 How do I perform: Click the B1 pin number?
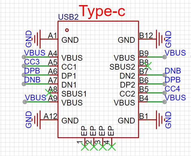point(144,116)
